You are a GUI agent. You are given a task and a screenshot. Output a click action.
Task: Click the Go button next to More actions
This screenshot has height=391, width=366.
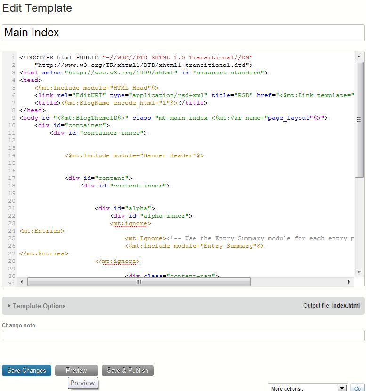coord(357,388)
